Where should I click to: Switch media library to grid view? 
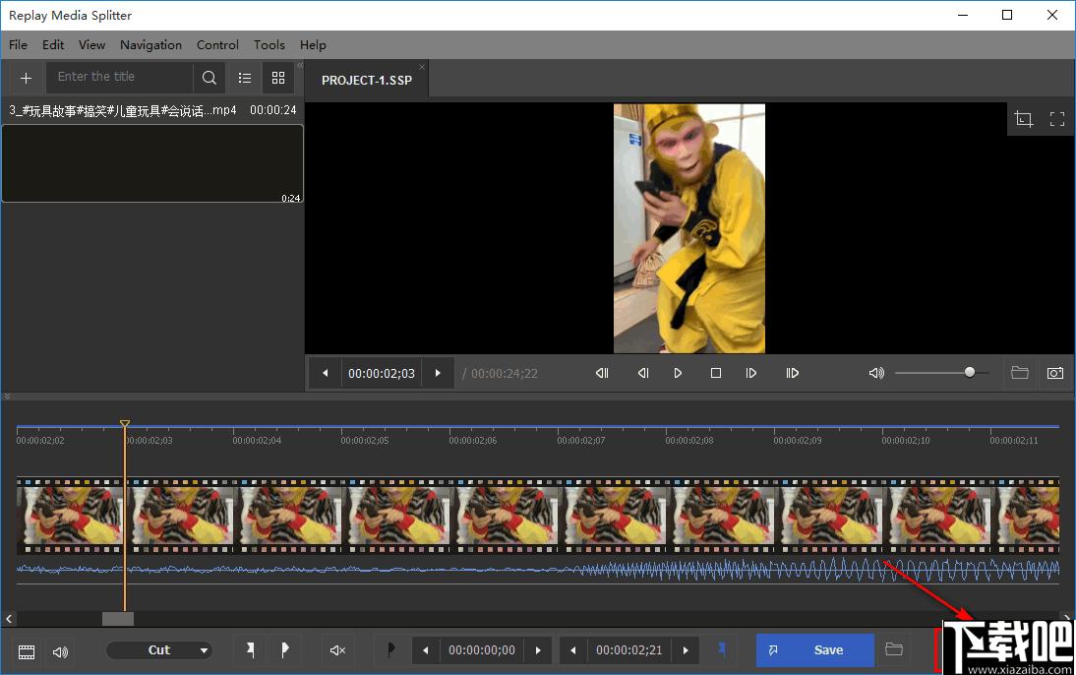point(278,78)
